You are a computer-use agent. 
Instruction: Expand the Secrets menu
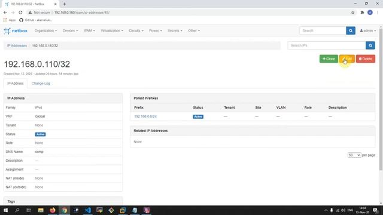pyautogui.click(x=175, y=30)
